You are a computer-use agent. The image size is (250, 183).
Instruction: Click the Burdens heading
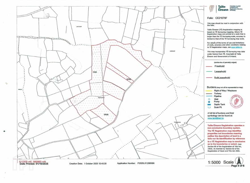click(211, 87)
